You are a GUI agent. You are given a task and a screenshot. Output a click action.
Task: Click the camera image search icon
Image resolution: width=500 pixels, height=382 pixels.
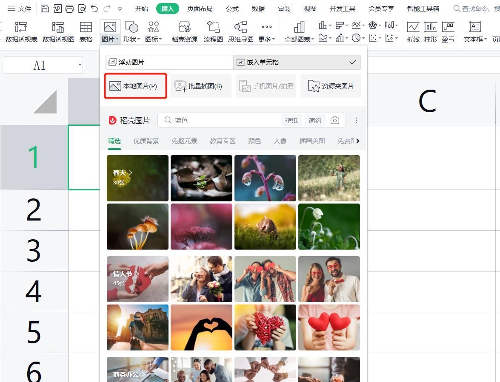coord(335,120)
